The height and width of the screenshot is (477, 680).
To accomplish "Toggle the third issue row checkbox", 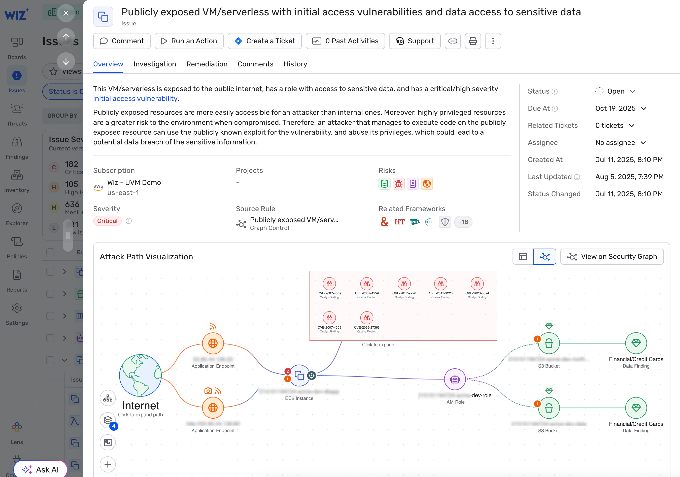I will click(50, 316).
